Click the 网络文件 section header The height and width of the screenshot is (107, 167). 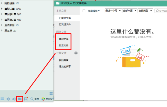[61, 32]
